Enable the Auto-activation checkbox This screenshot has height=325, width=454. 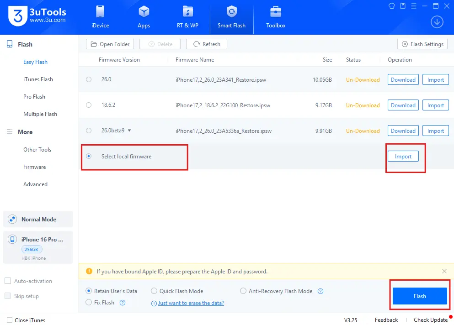click(x=8, y=281)
